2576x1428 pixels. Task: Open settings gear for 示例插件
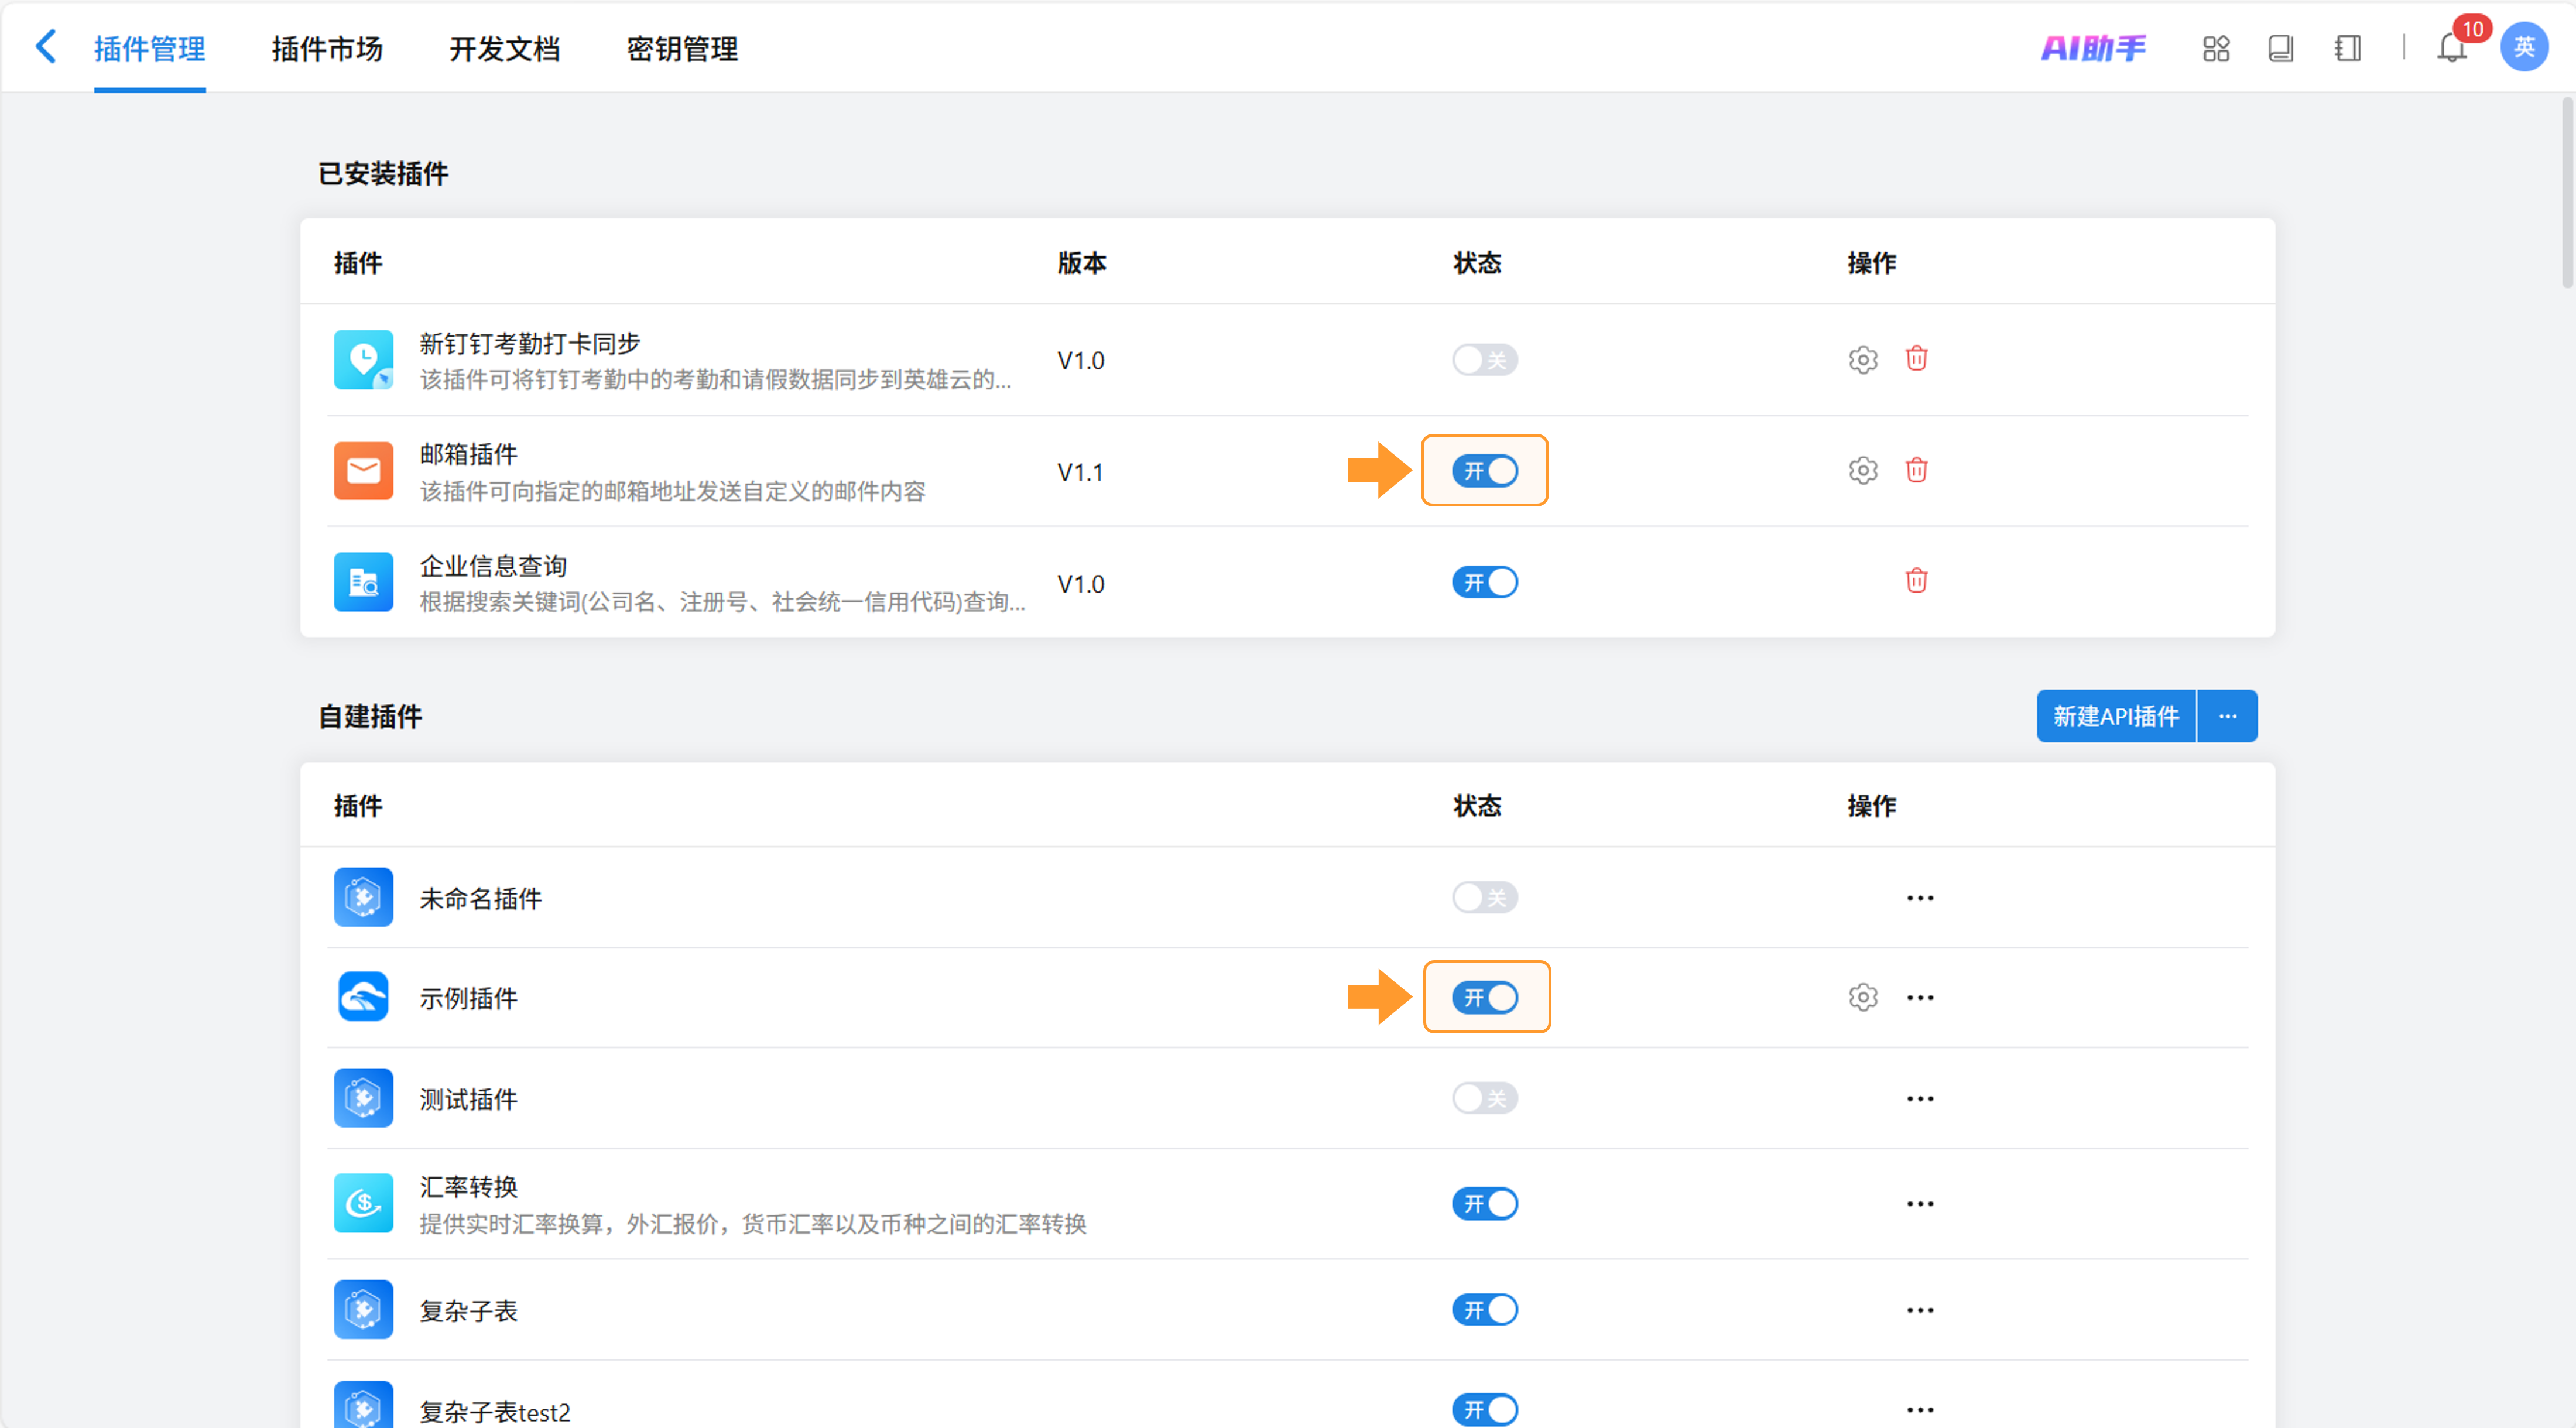coord(1862,997)
